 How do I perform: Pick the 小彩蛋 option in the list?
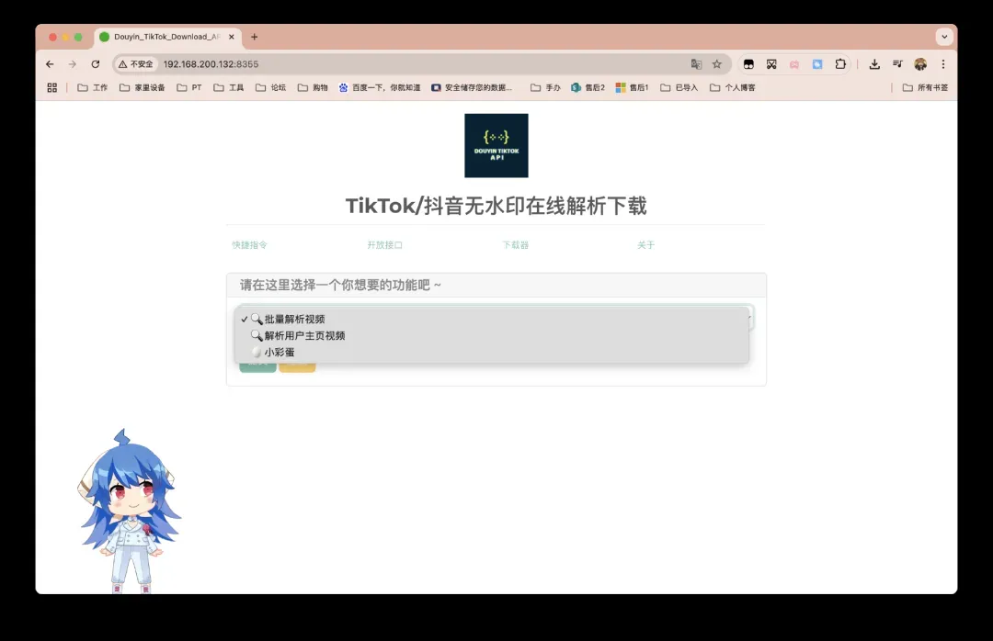tap(280, 353)
